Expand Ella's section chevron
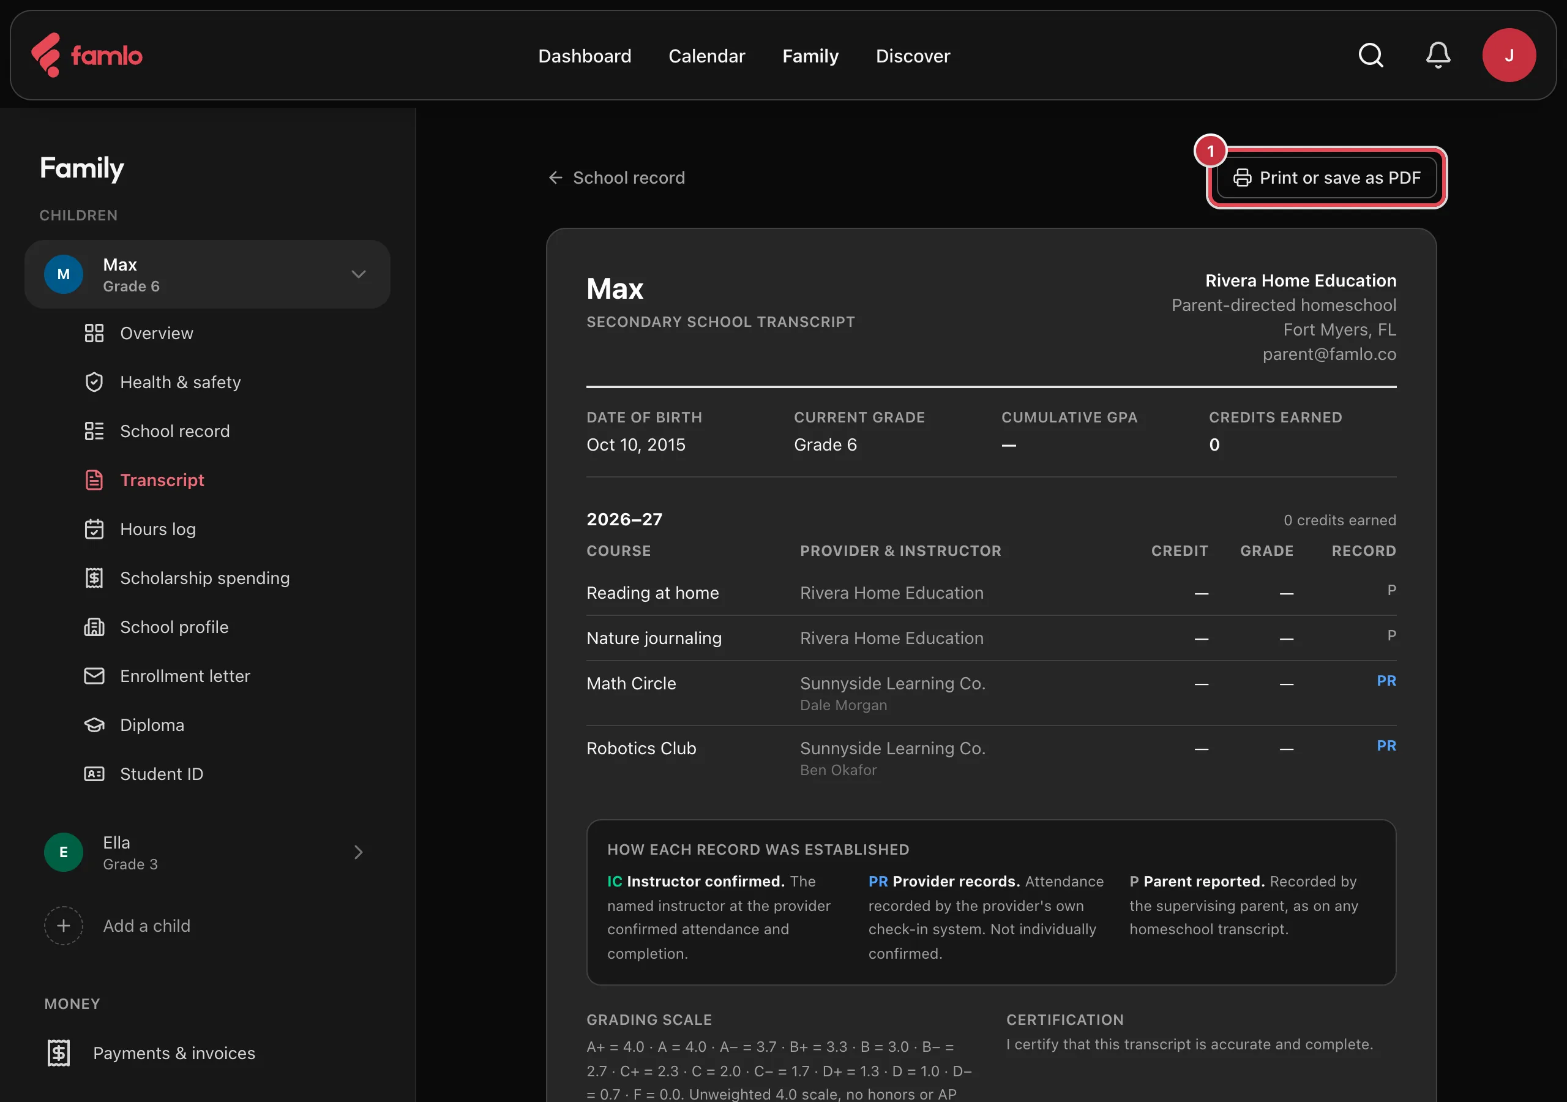The height and width of the screenshot is (1102, 1567). (358, 852)
